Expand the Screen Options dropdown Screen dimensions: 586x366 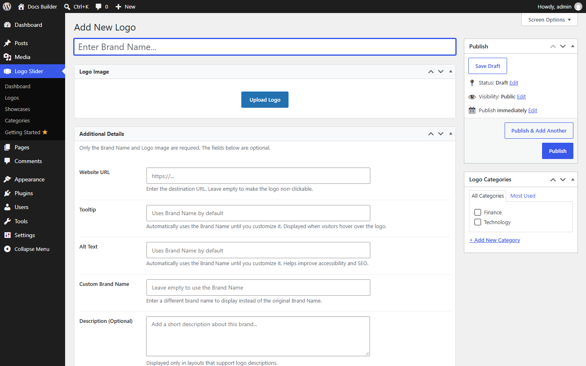[549, 20]
